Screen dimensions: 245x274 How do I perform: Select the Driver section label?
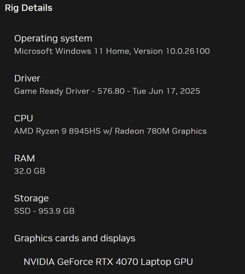[27, 78]
